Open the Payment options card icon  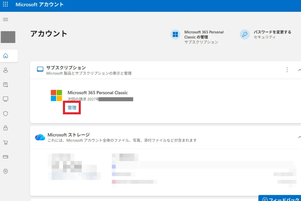pyautogui.click(x=6, y=157)
